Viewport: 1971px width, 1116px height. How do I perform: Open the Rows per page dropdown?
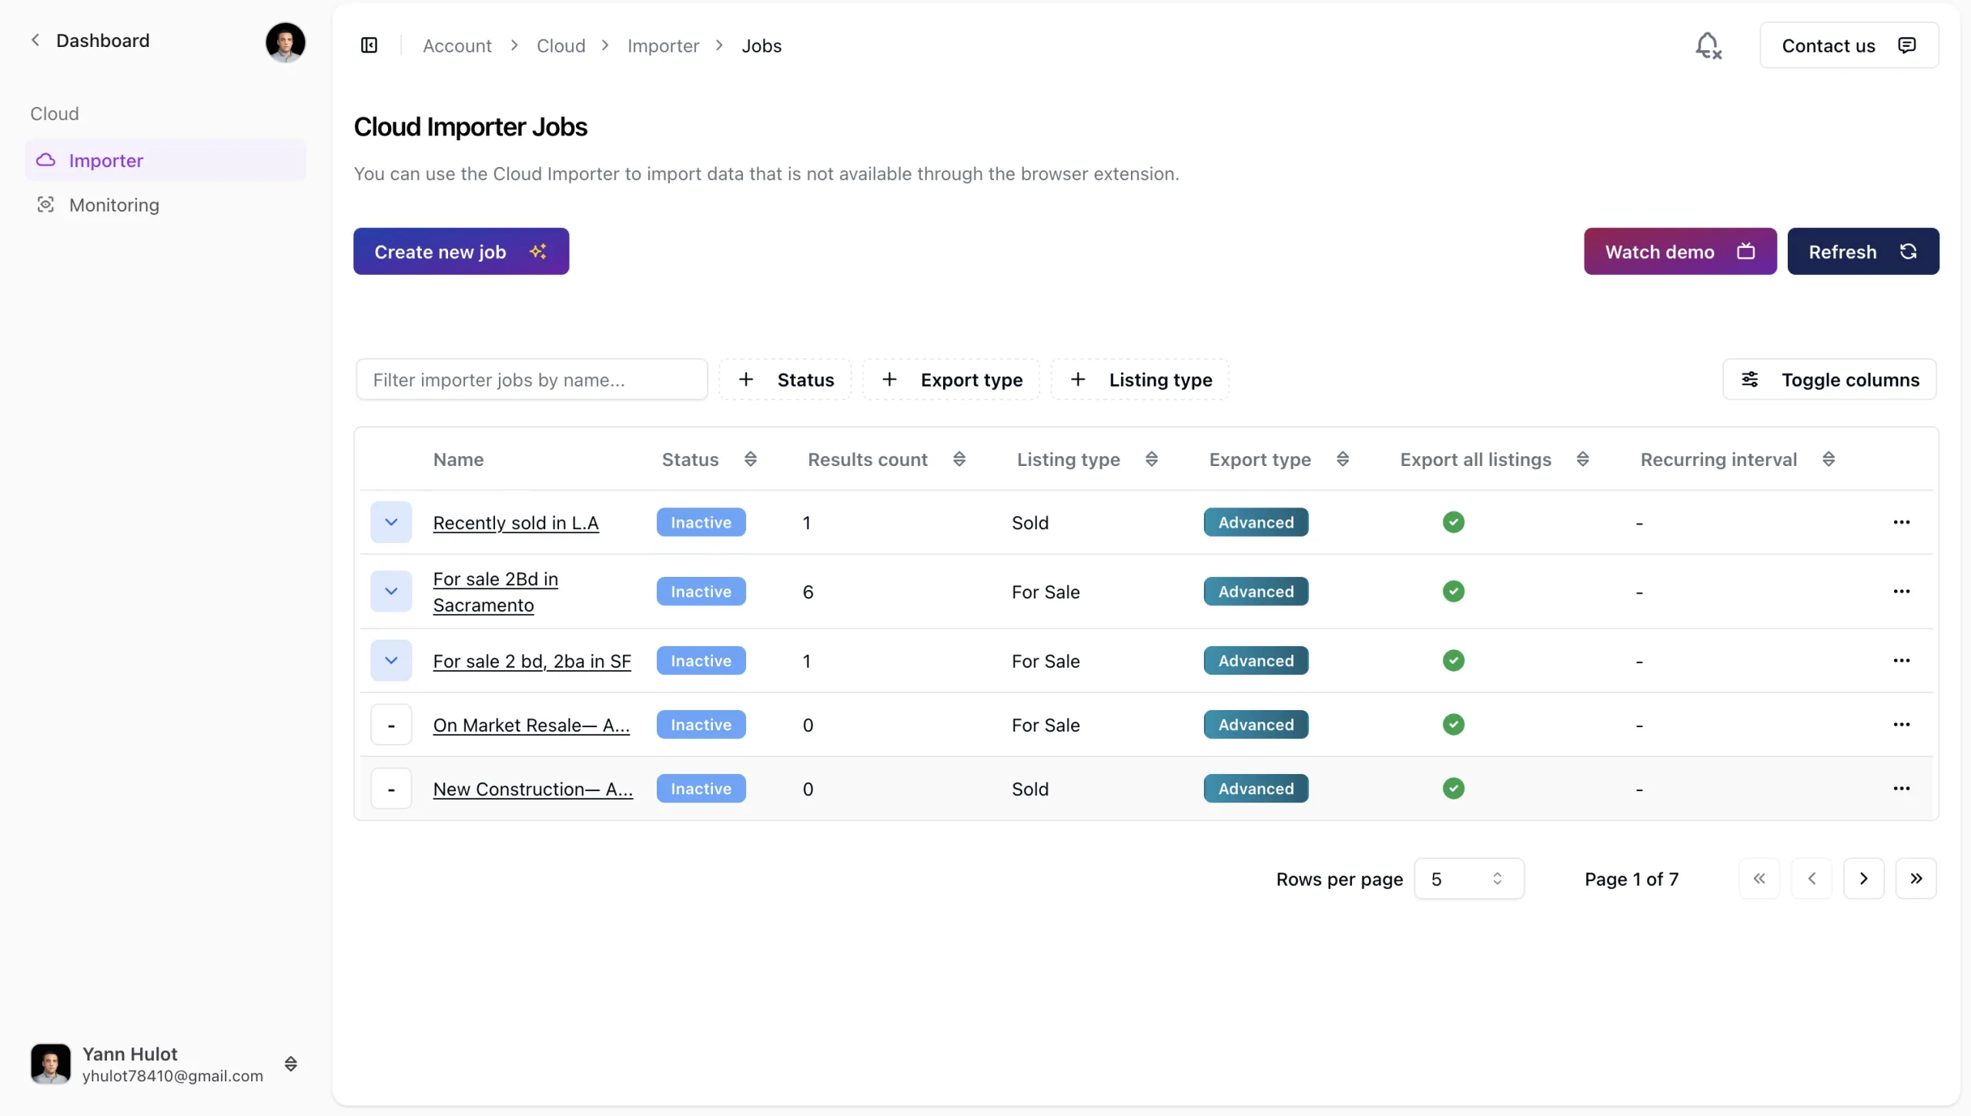(1468, 879)
